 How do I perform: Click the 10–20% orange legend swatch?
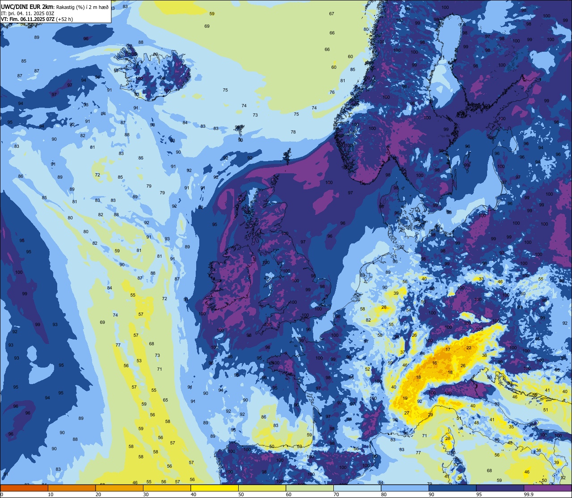pos(71,488)
